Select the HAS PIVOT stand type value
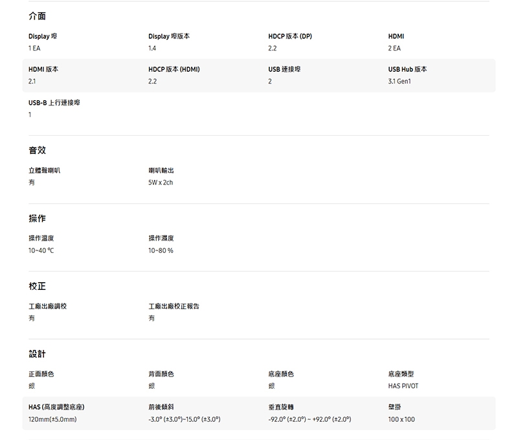The height and width of the screenshot is (440, 518). pos(403,386)
